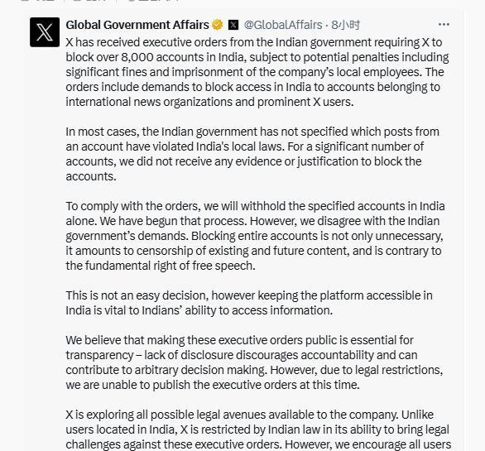
Task: Click the line "India is vital to Indians' ability"
Action: click(x=199, y=310)
